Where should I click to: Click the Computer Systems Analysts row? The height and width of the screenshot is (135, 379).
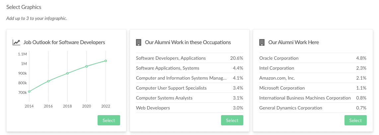189,98
